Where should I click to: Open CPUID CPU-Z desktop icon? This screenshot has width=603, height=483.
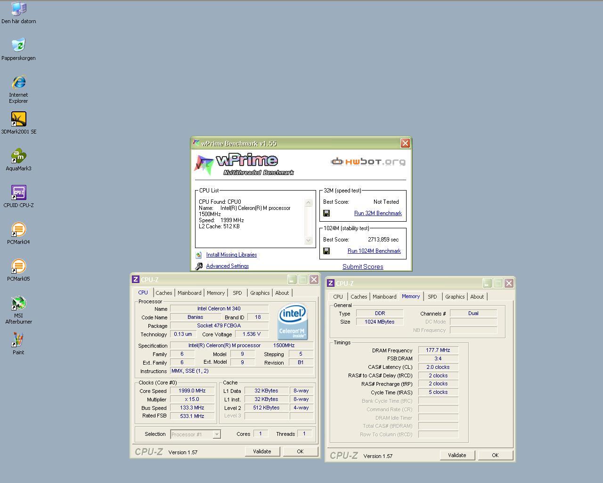coord(18,197)
